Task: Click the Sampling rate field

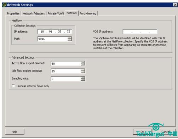Action: pos(66,79)
